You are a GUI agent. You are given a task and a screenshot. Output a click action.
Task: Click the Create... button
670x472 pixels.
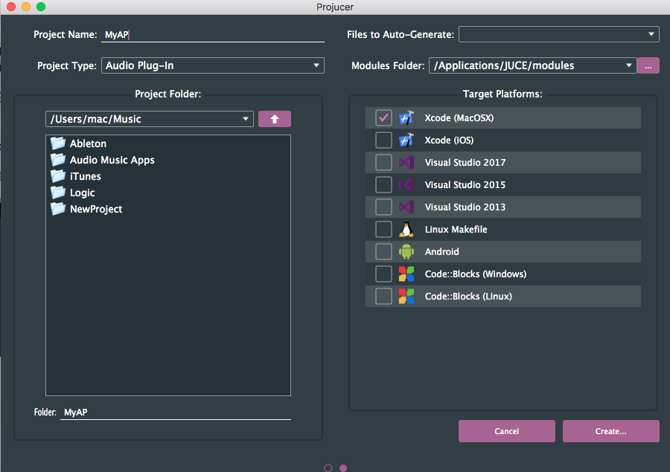(610, 431)
